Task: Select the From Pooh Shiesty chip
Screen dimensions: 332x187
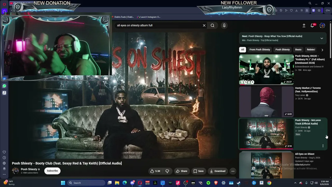Action: (260, 50)
